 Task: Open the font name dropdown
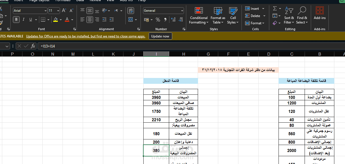[45, 11]
